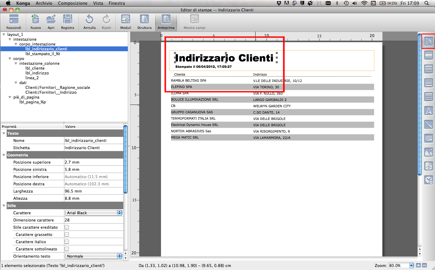Open the Composizione menu
This screenshot has width=435, height=270.
pyautogui.click(x=72, y=3)
